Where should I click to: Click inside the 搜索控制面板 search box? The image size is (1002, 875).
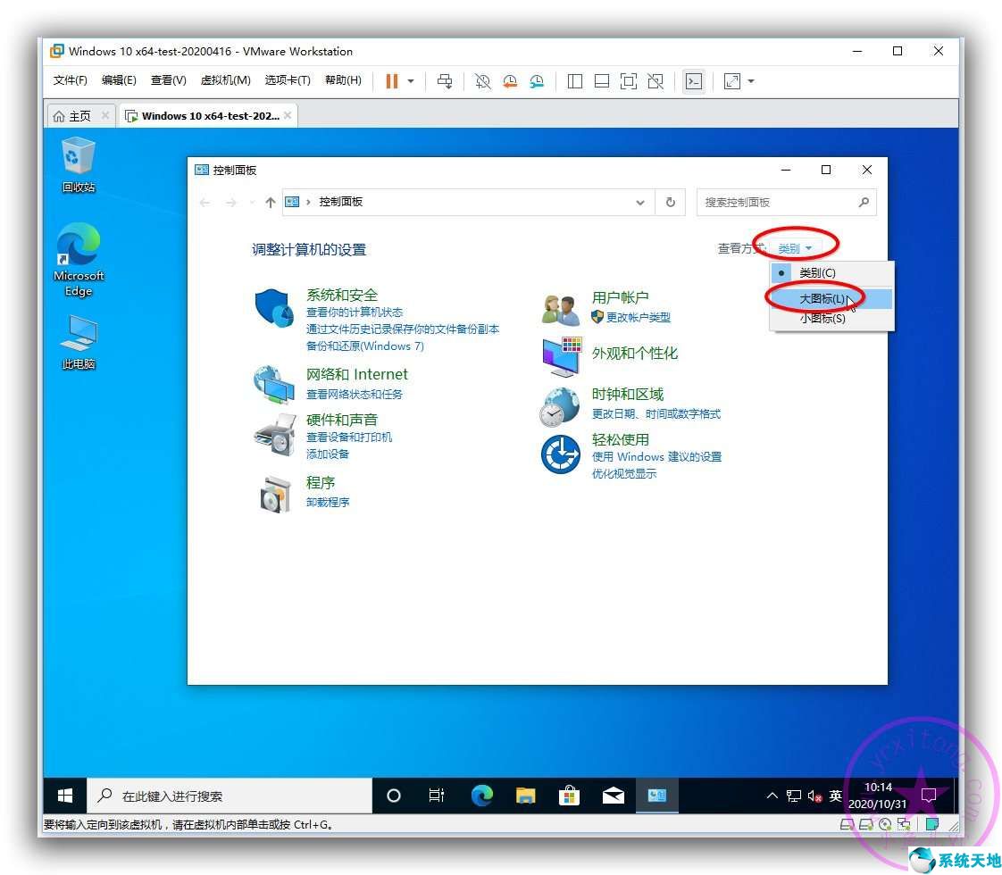tap(777, 202)
